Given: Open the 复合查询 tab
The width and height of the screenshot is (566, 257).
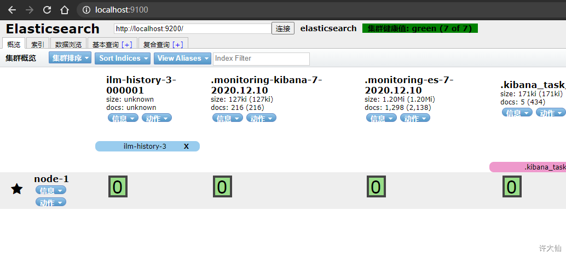Looking at the screenshot, I should [x=157, y=45].
